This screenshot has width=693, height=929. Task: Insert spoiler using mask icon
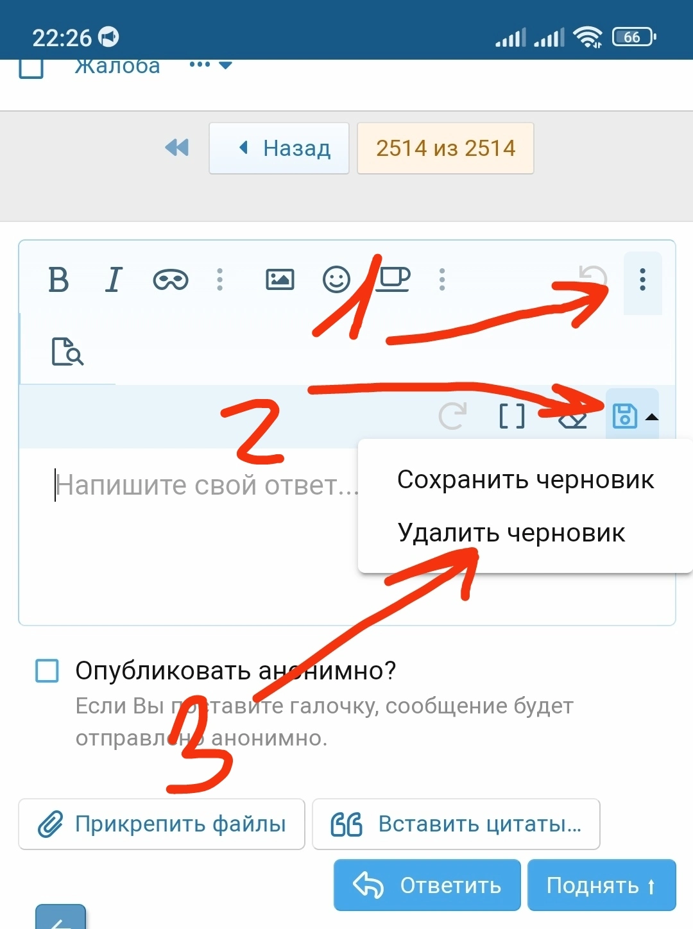tap(170, 280)
